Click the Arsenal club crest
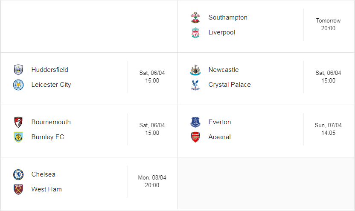The width and height of the screenshot is (355, 211). click(x=195, y=137)
